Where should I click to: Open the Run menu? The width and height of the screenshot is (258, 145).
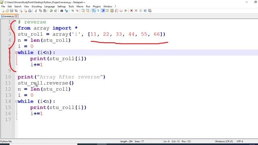(88, 6)
